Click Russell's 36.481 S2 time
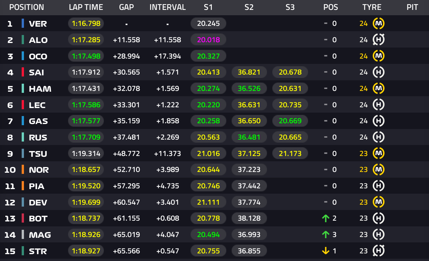 tap(249, 137)
